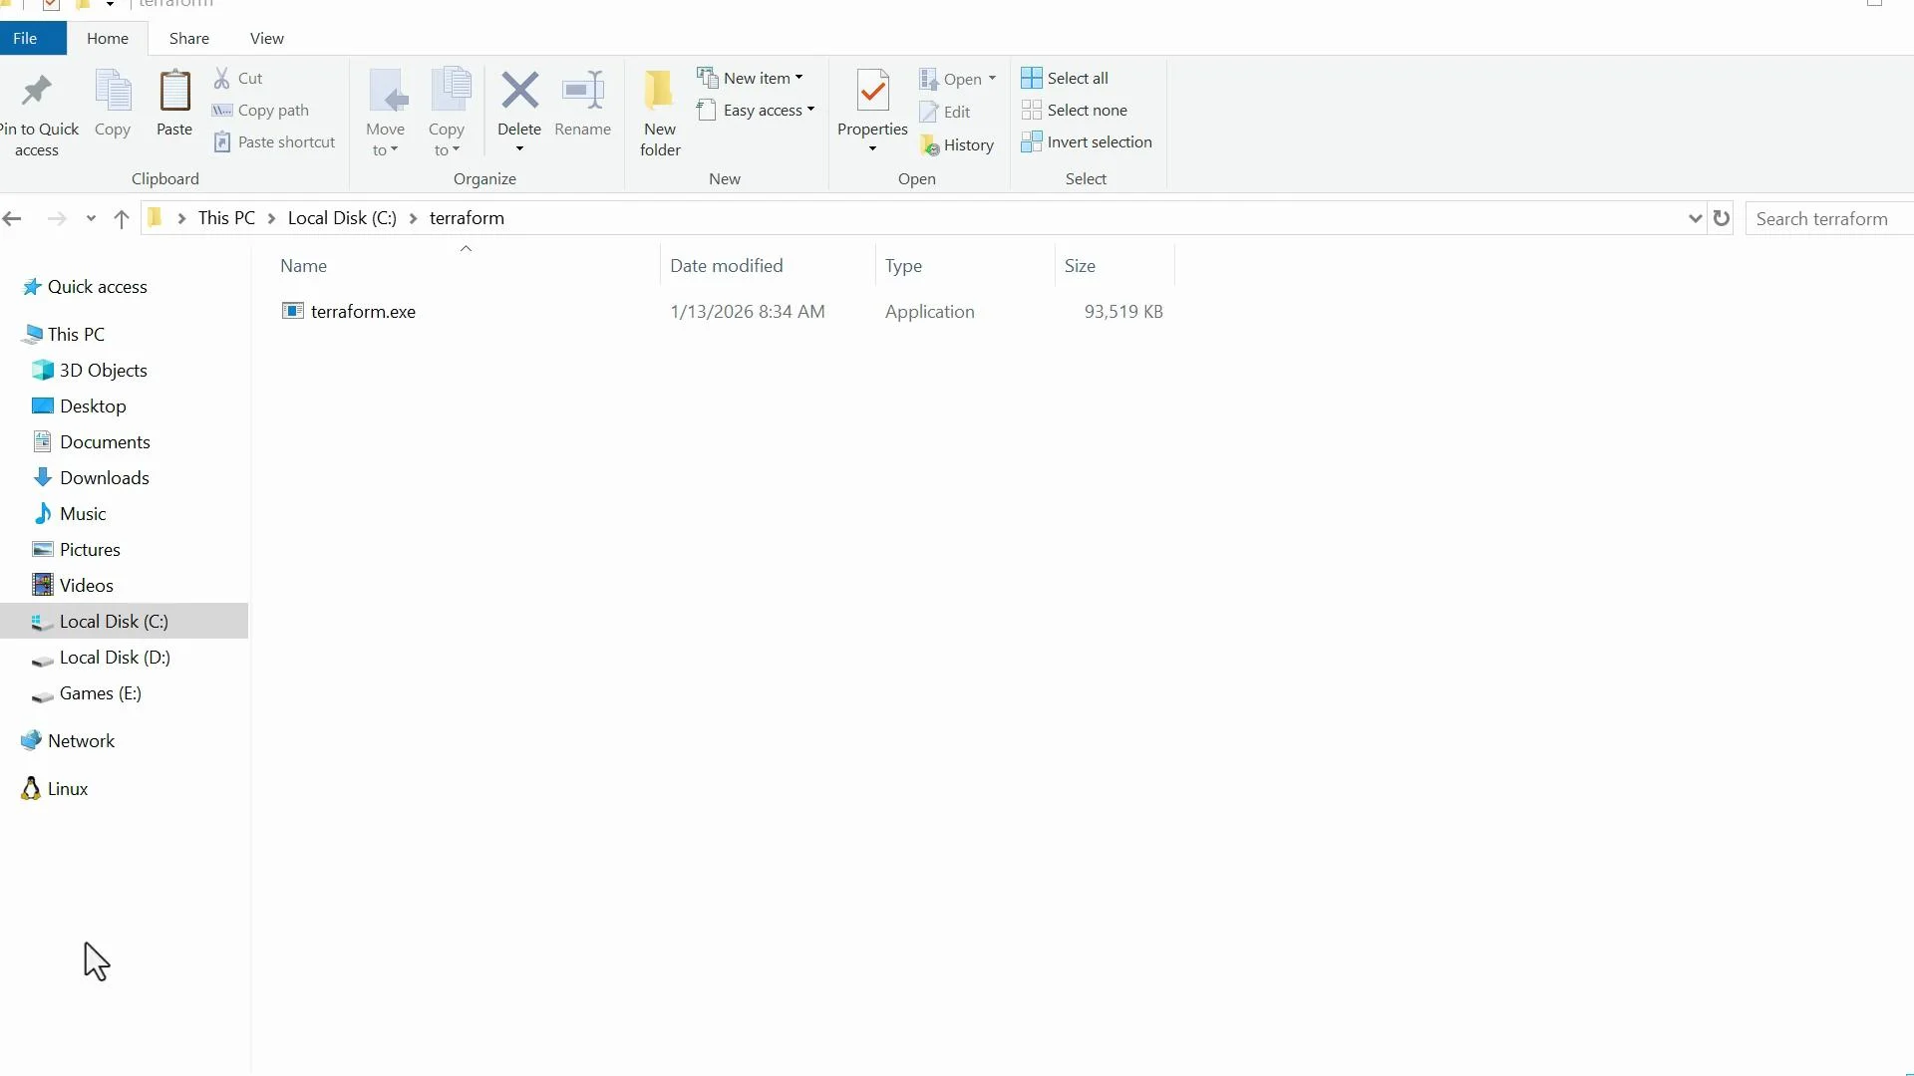This screenshot has width=1914, height=1076.
Task: Click Local Disk (C:) in breadcrumb
Action: click(x=342, y=218)
